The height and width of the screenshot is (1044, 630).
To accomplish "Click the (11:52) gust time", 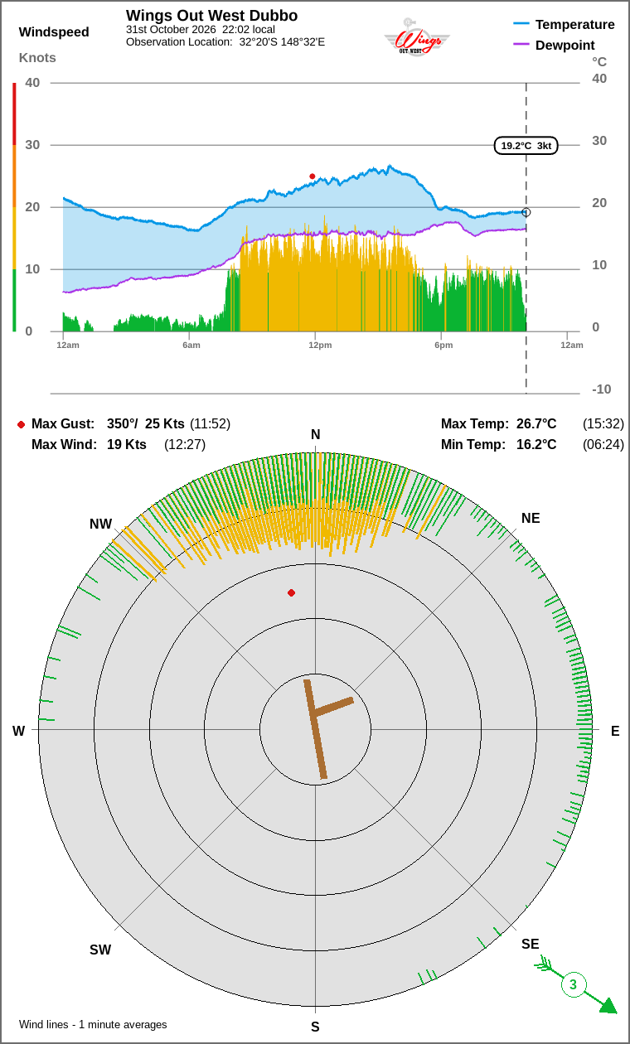I will [x=211, y=424].
